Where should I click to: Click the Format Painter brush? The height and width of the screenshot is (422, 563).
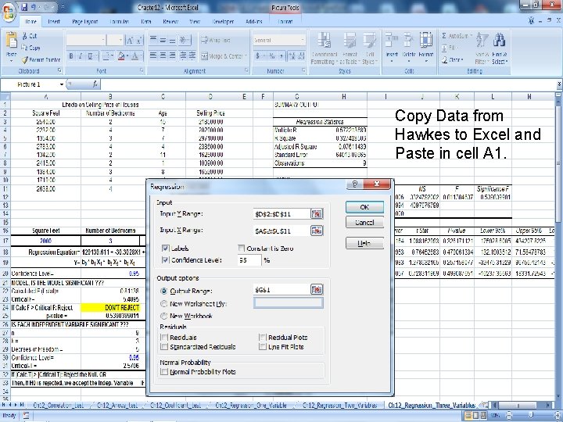[x=25, y=60]
